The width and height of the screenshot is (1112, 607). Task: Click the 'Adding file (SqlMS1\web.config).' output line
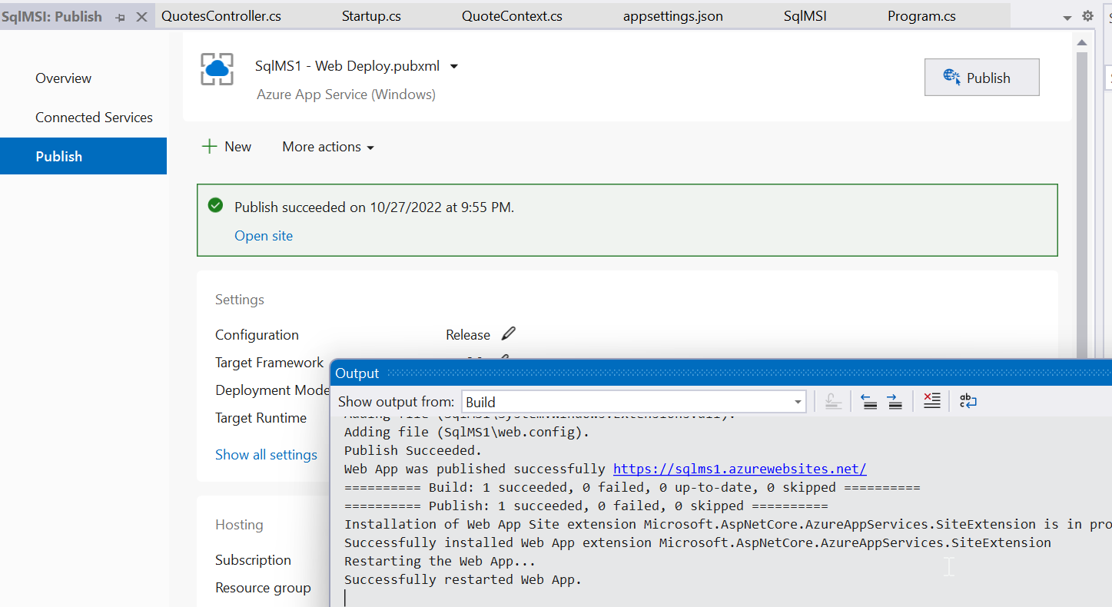coord(466,432)
